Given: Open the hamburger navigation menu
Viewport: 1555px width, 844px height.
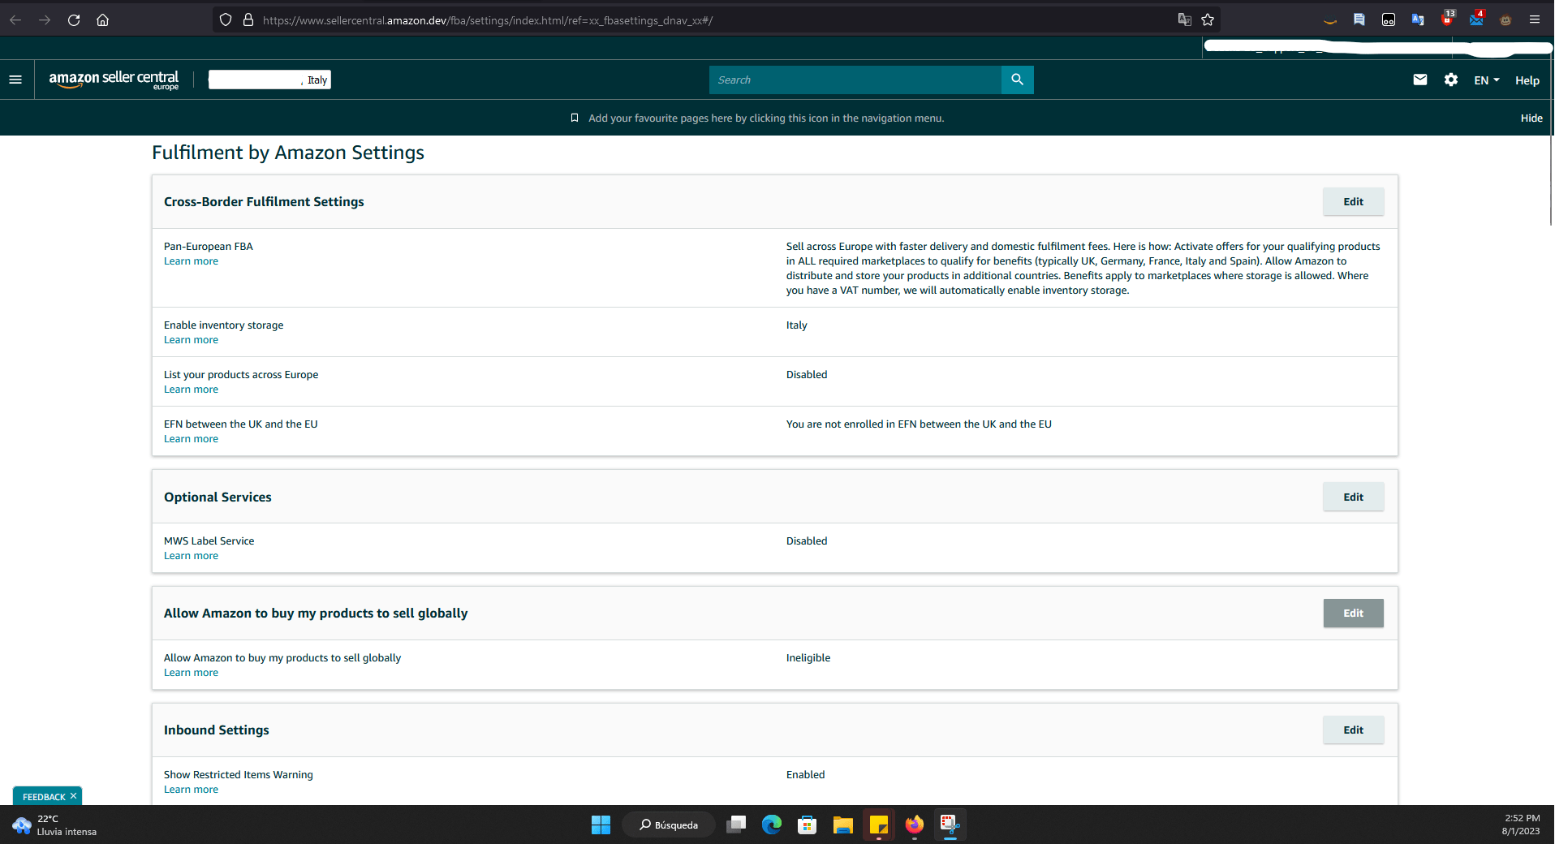Looking at the screenshot, I should click(15, 80).
